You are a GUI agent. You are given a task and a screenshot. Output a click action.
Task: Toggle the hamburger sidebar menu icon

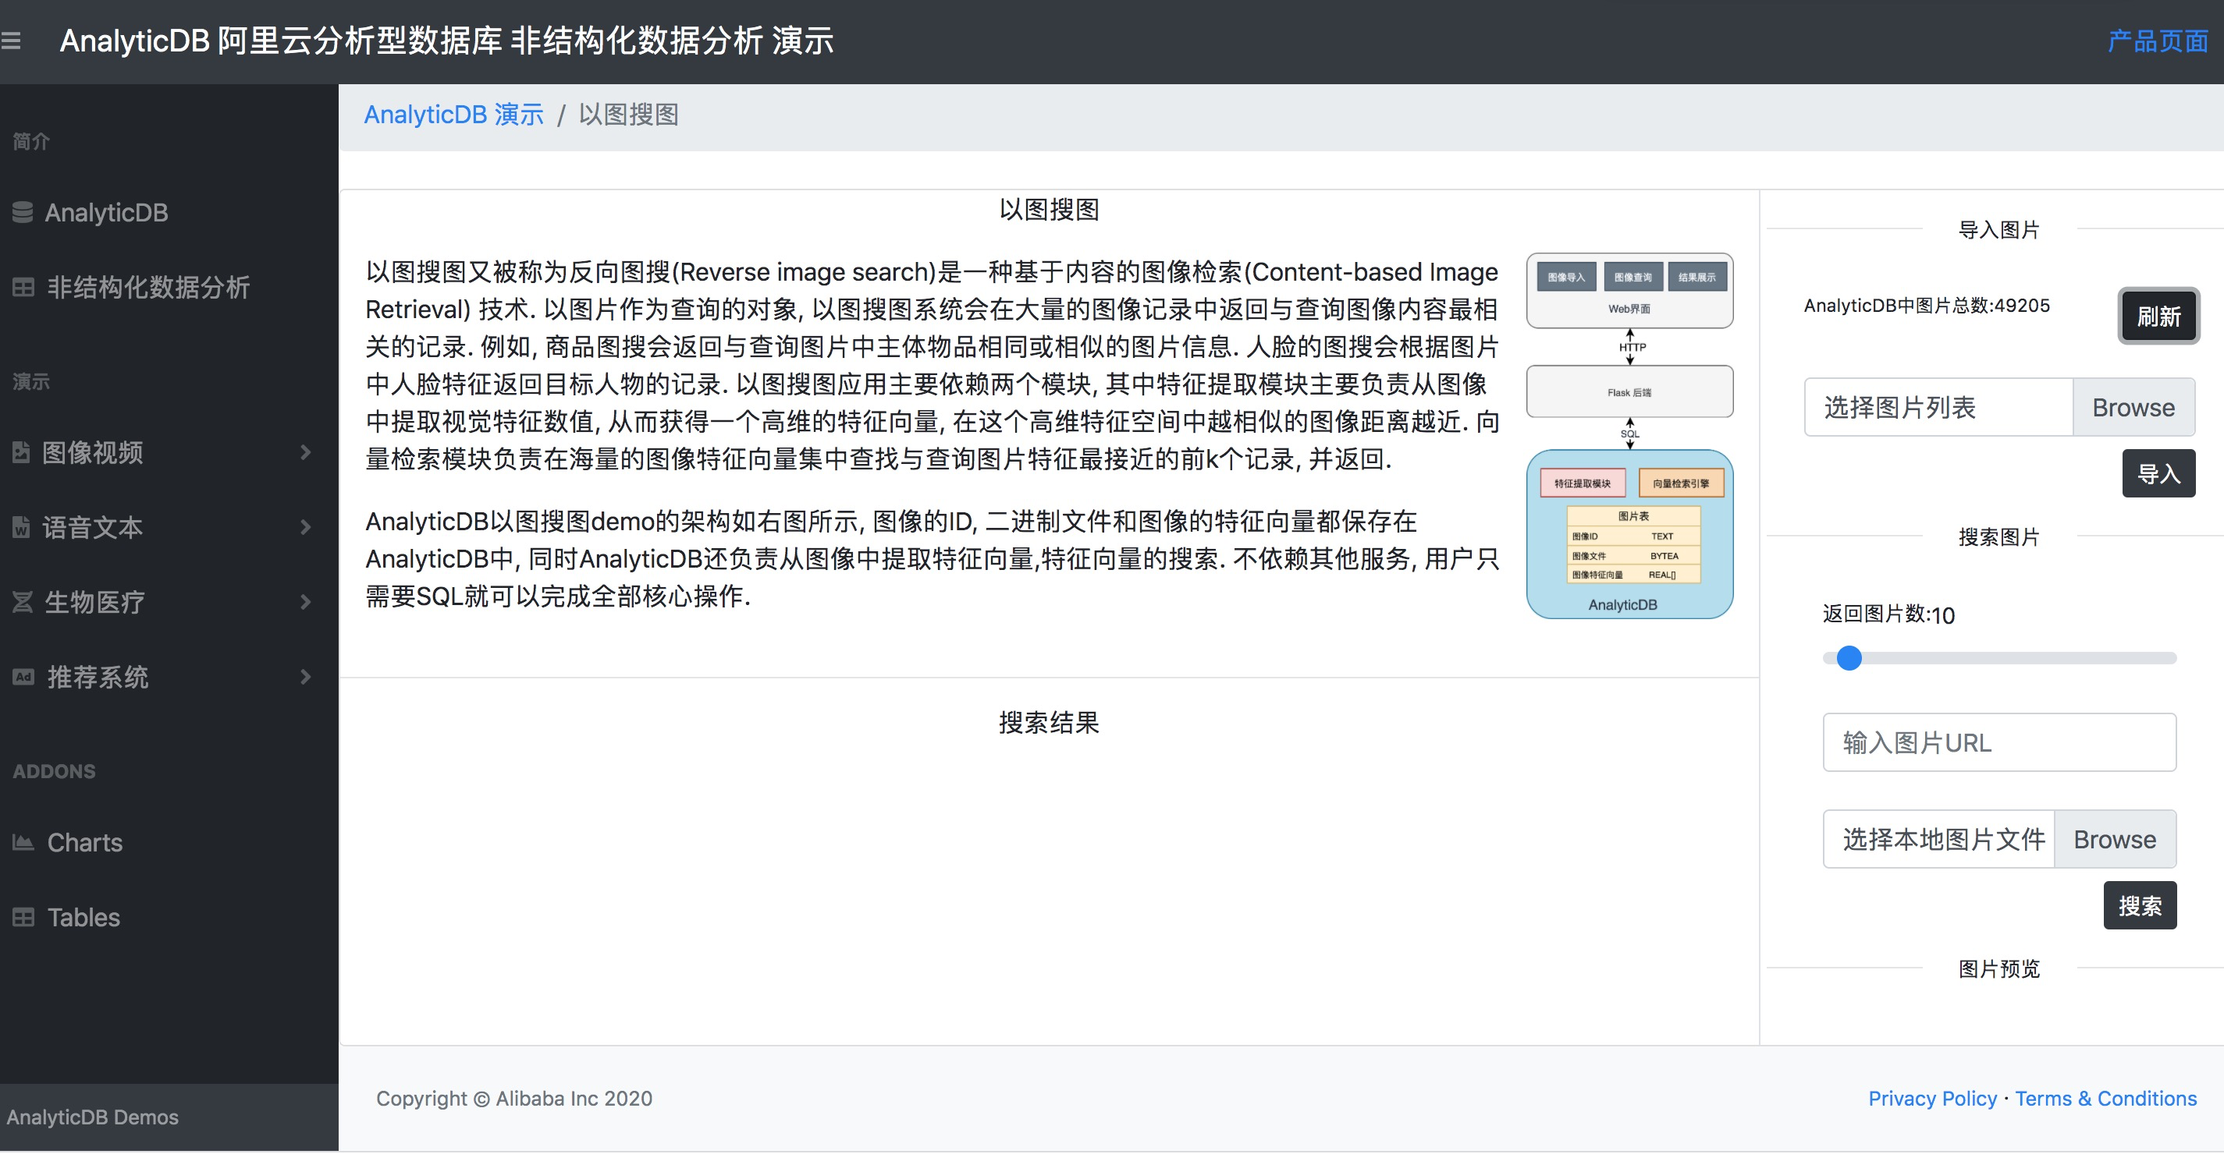[10, 41]
